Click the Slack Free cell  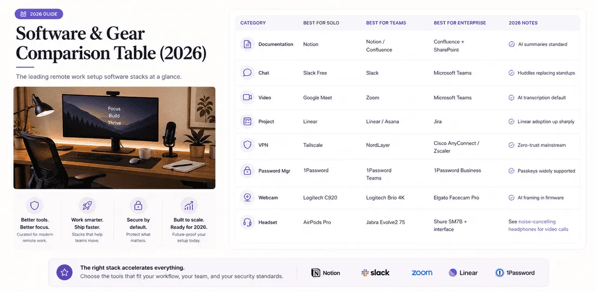coord(315,73)
